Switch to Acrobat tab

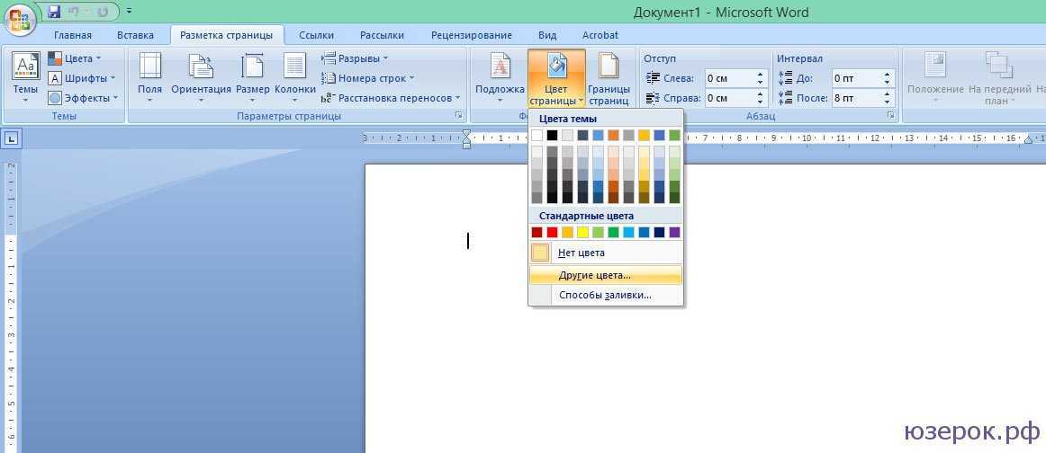click(600, 35)
